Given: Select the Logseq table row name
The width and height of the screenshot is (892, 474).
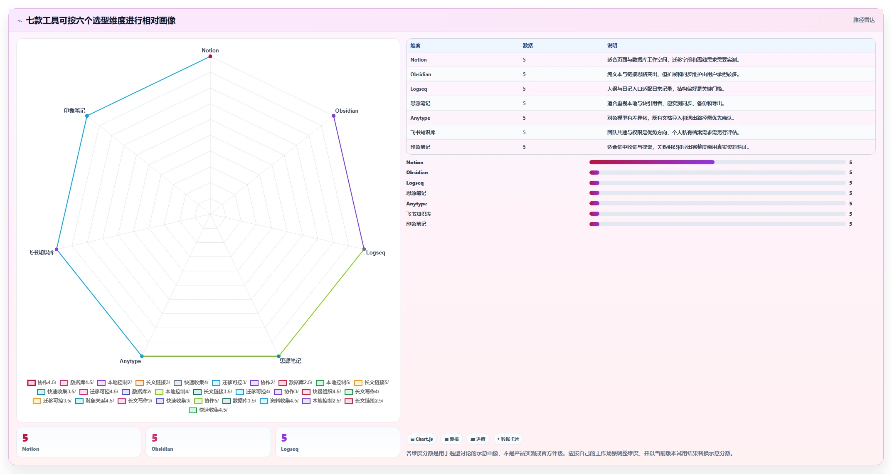Looking at the screenshot, I should (x=419, y=89).
